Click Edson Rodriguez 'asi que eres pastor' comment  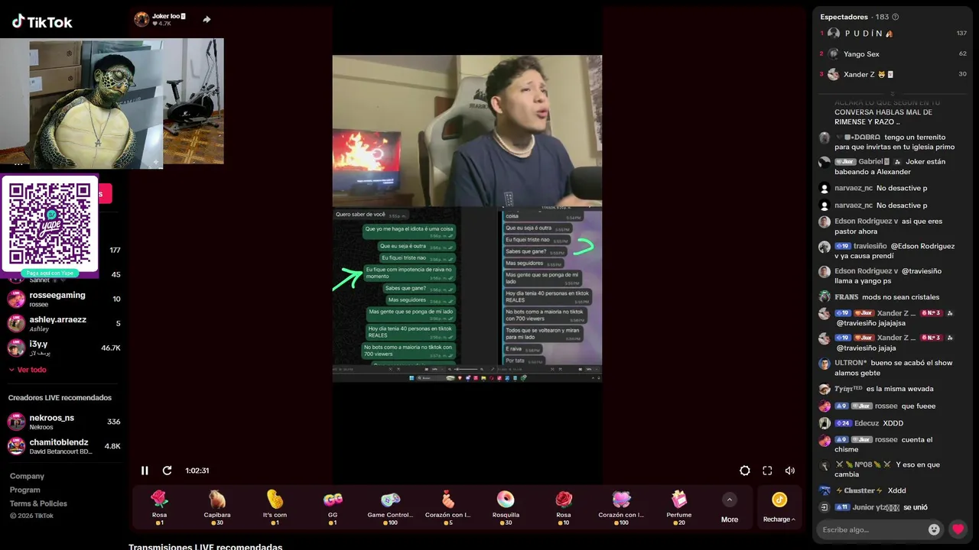[887, 226]
